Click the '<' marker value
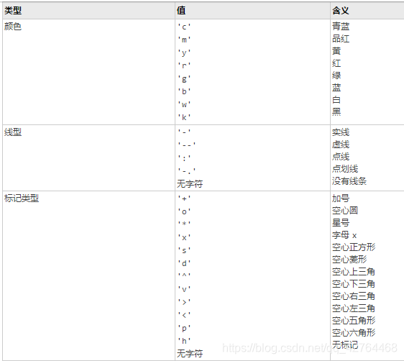 pyautogui.click(x=184, y=315)
